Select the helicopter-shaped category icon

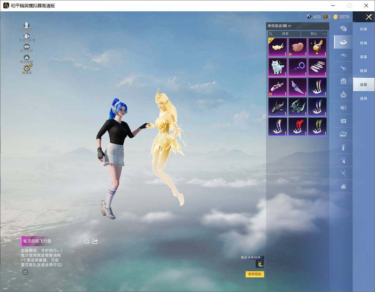point(344,55)
